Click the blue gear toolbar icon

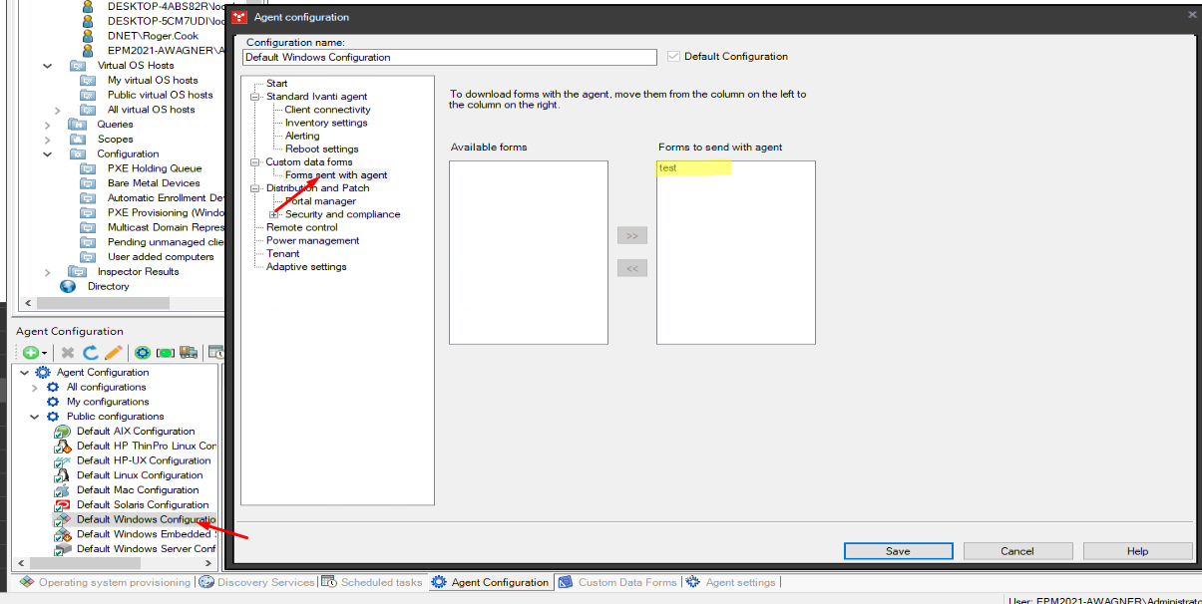(x=143, y=353)
